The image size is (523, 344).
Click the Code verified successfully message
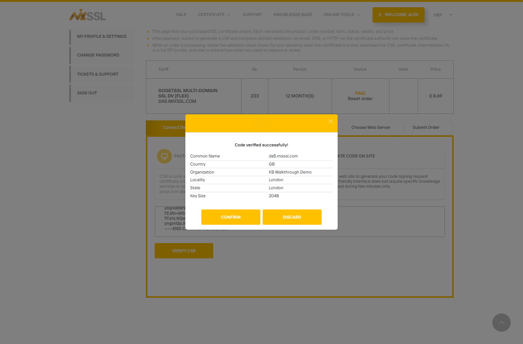[x=261, y=145]
